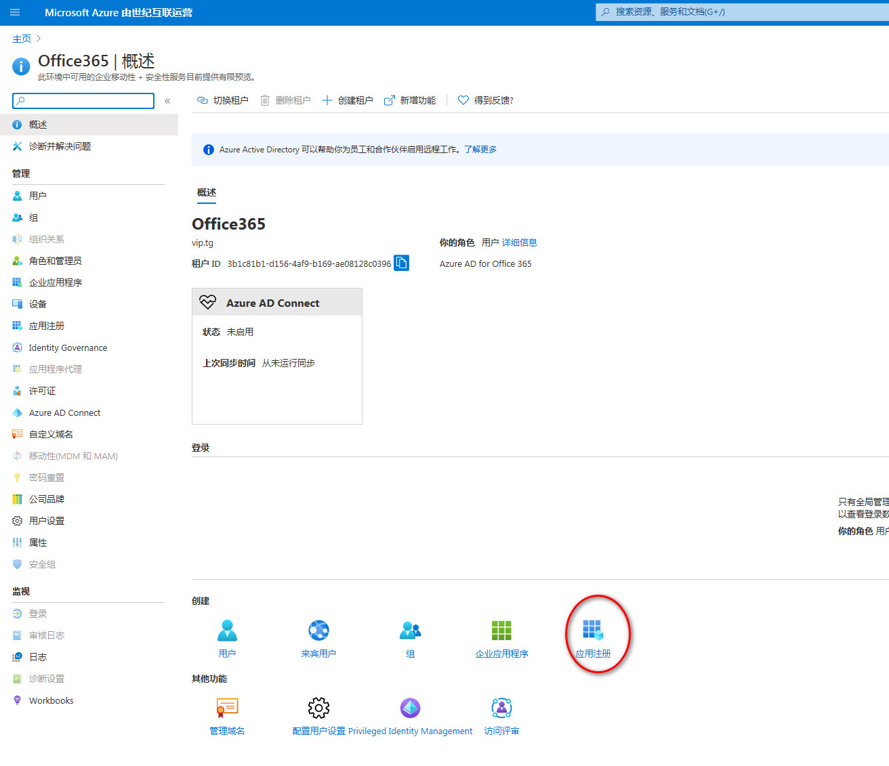The width and height of the screenshot is (889, 766).
Task: Create a 组 via the group icon
Action: click(x=410, y=631)
